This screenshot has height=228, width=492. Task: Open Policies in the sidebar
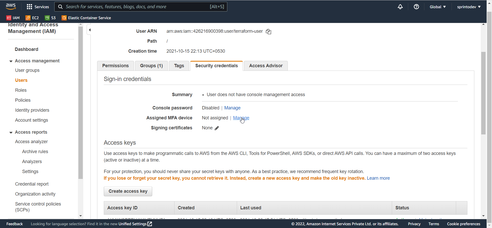[23, 100]
